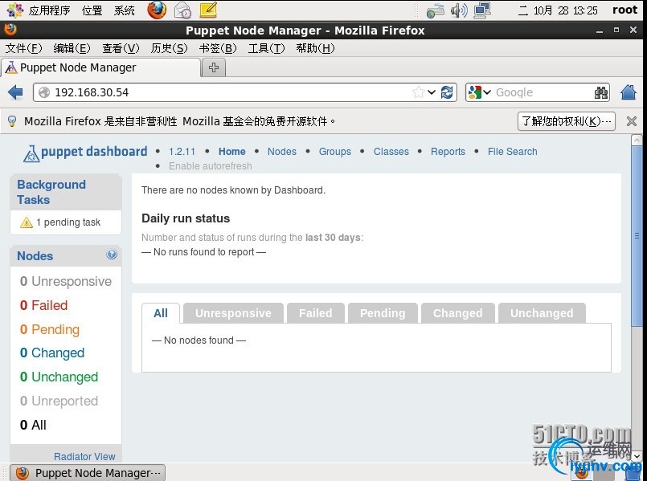The width and height of the screenshot is (647, 481).
Task: Open the 编辑(E) menu
Action: (x=72, y=48)
